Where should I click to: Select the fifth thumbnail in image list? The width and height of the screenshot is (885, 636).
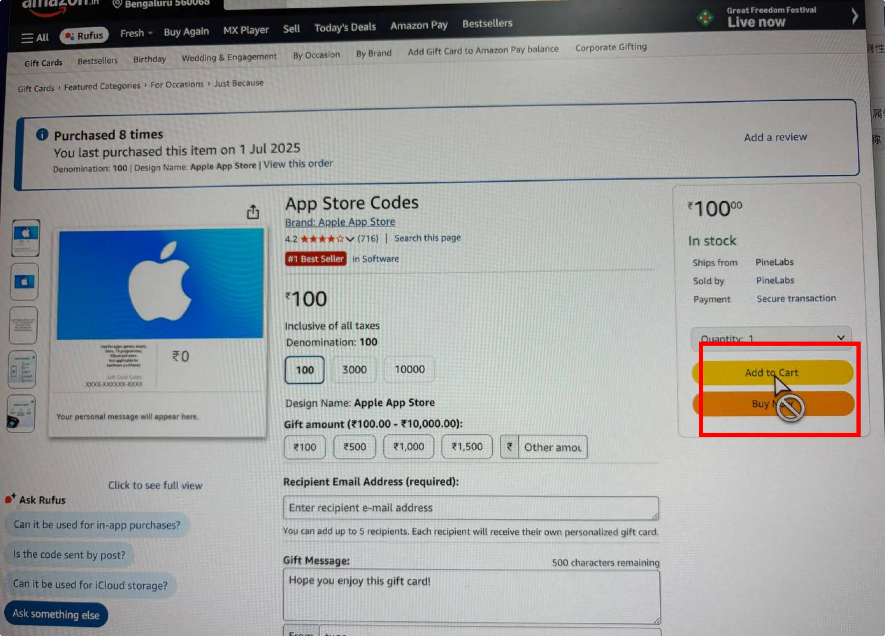[x=21, y=414]
